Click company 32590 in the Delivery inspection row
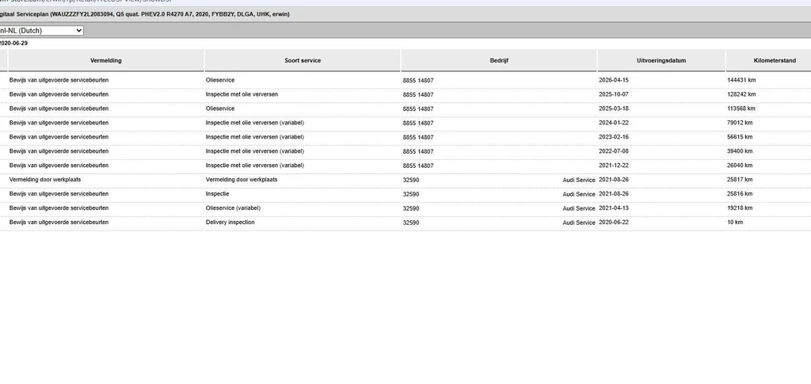 [411, 222]
